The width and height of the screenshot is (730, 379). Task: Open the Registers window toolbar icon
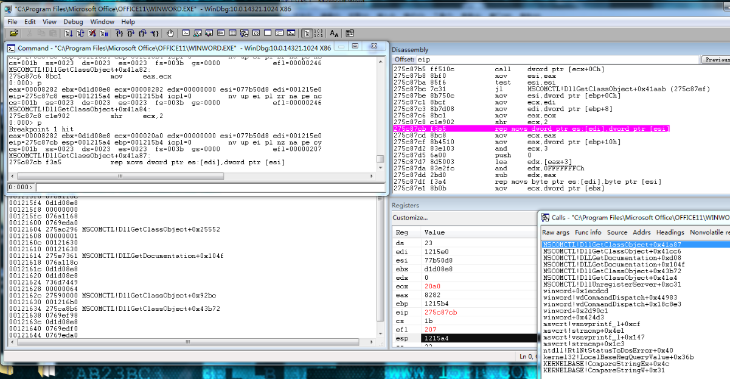[221, 33]
